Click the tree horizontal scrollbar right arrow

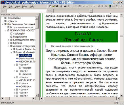point(34,98)
